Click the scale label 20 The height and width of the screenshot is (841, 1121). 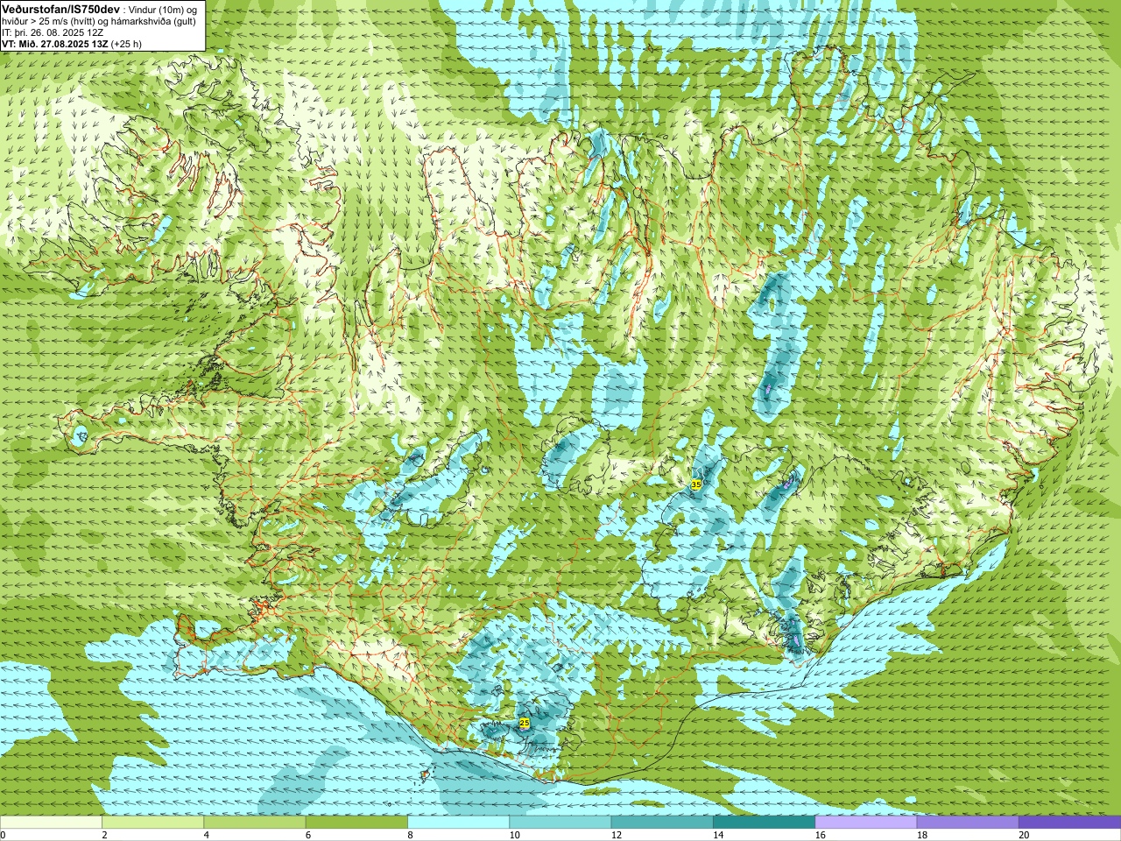click(x=1023, y=835)
